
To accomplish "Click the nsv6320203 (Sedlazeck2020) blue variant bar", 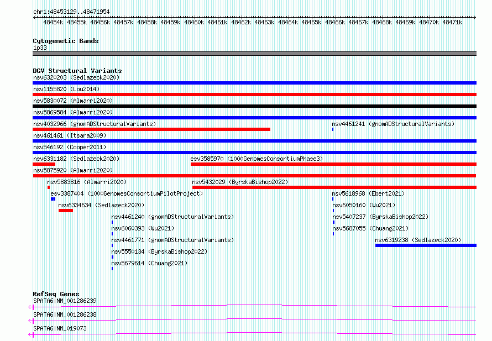I will pos(254,83).
